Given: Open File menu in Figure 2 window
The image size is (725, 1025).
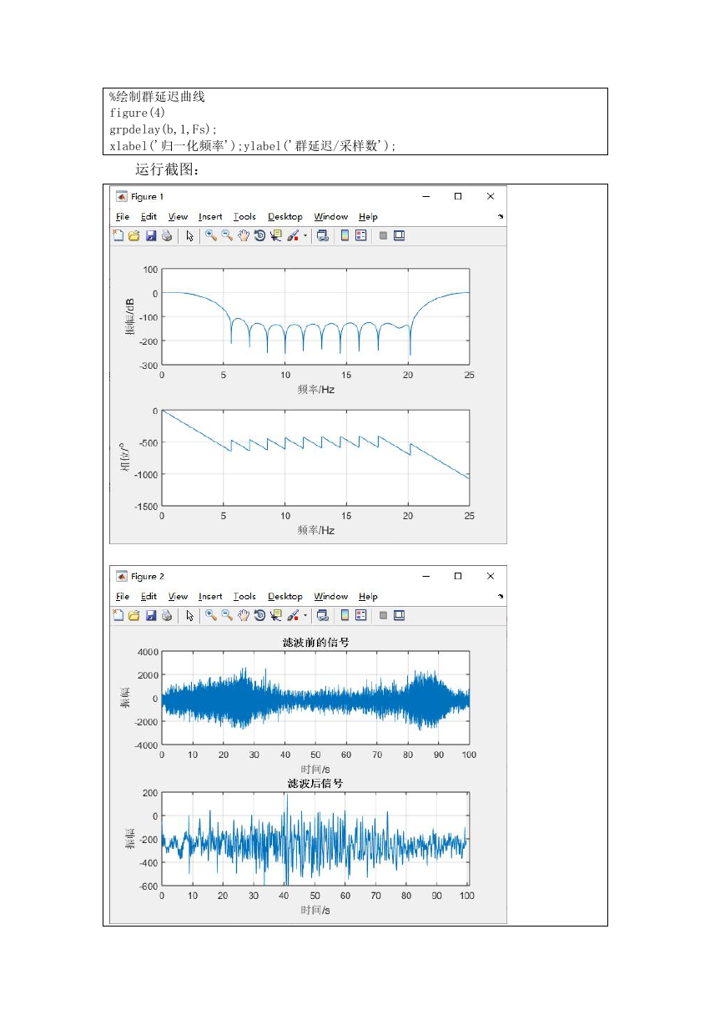Looking at the screenshot, I should click(123, 597).
